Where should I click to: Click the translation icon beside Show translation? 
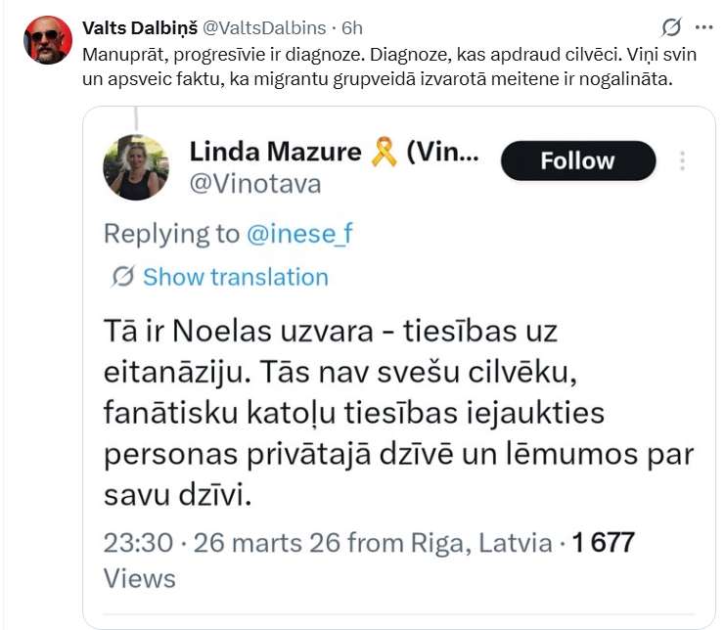pos(121,278)
